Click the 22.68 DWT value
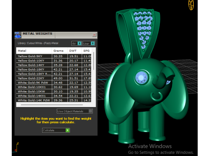Viewport: 209px width, 156px height. tap(74, 65)
